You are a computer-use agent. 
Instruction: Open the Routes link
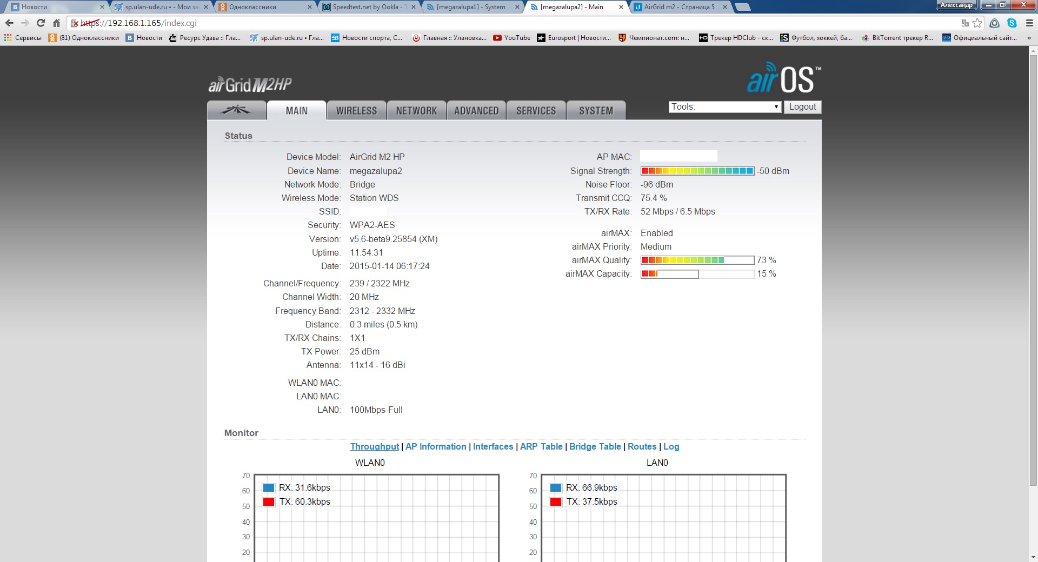point(642,447)
